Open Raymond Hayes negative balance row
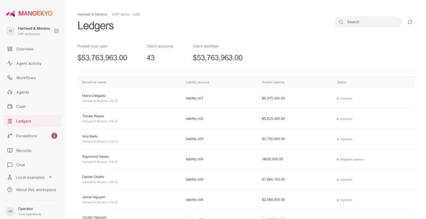This screenshot has width=426, height=219. tap(246, 159)
